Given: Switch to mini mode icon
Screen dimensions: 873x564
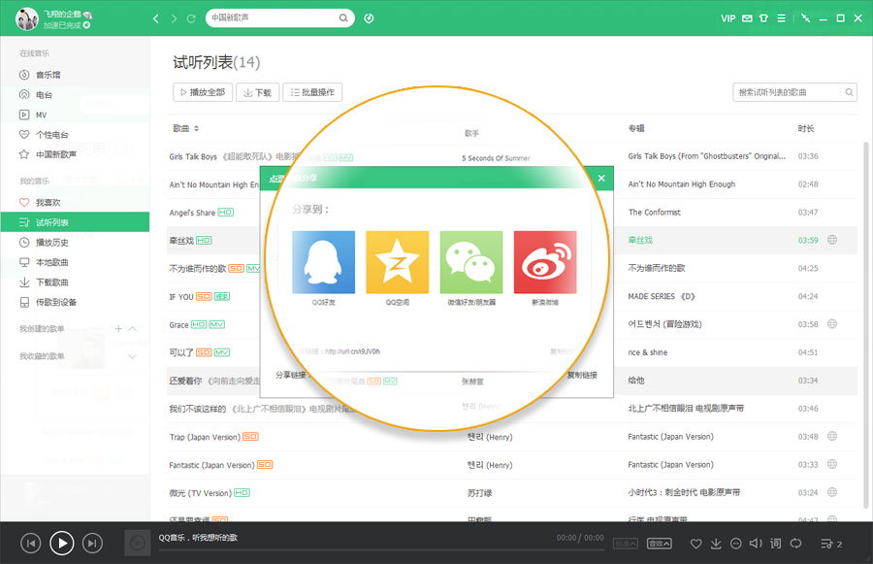Looking at the screenshot, I should tap(806, 18).
